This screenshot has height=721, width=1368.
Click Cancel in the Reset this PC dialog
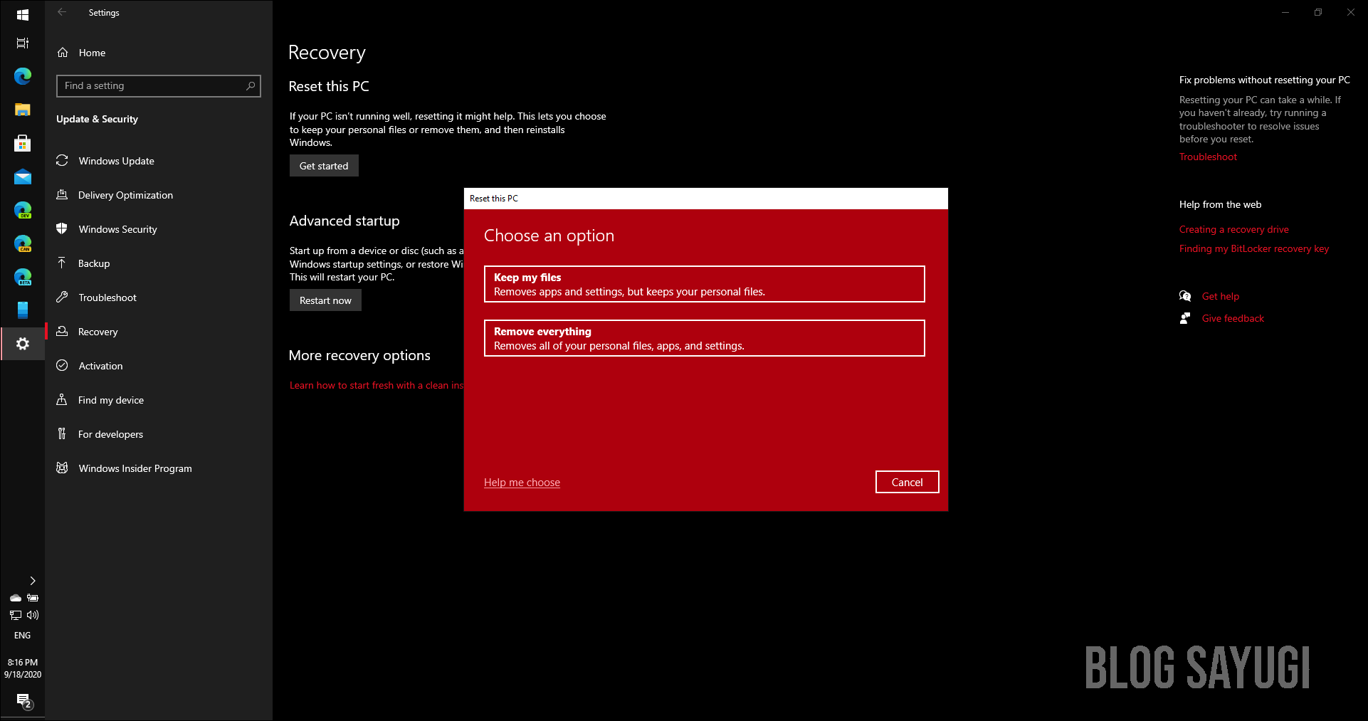click(906, 482)
